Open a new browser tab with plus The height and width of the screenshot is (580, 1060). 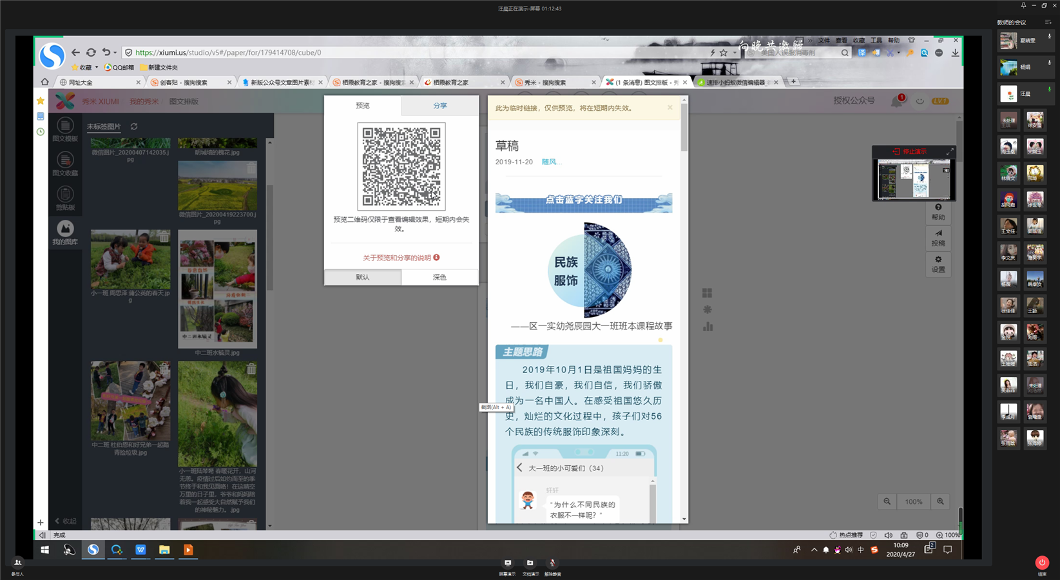pyautogui.click(x=793, y=81)
